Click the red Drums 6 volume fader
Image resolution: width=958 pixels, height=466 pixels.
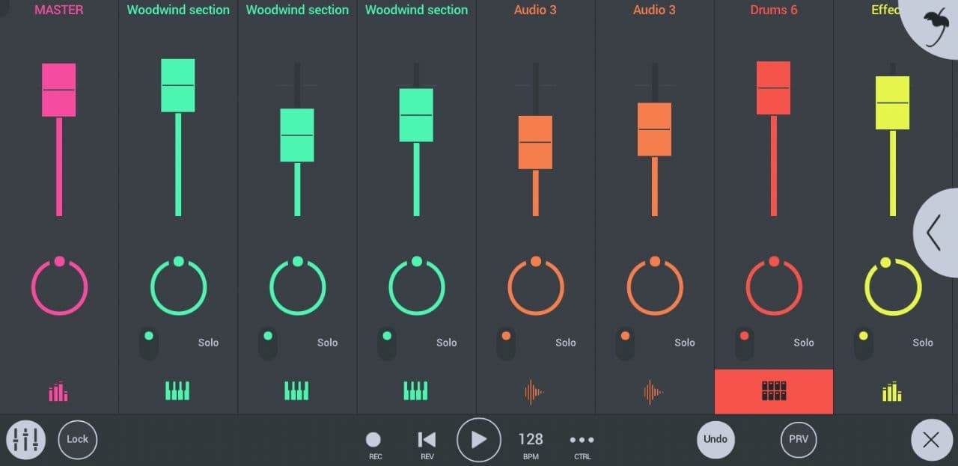pyautogui.click(x=773, y=88)
